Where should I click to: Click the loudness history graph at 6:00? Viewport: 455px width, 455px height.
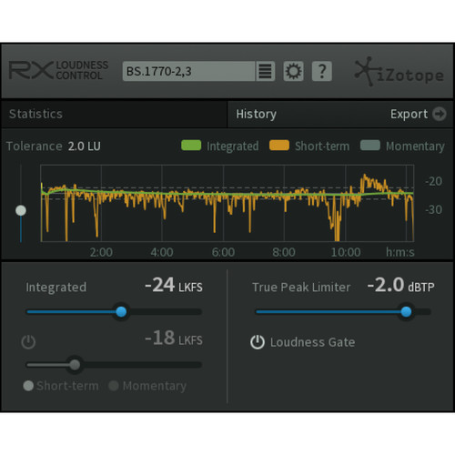tap(224, 203)
